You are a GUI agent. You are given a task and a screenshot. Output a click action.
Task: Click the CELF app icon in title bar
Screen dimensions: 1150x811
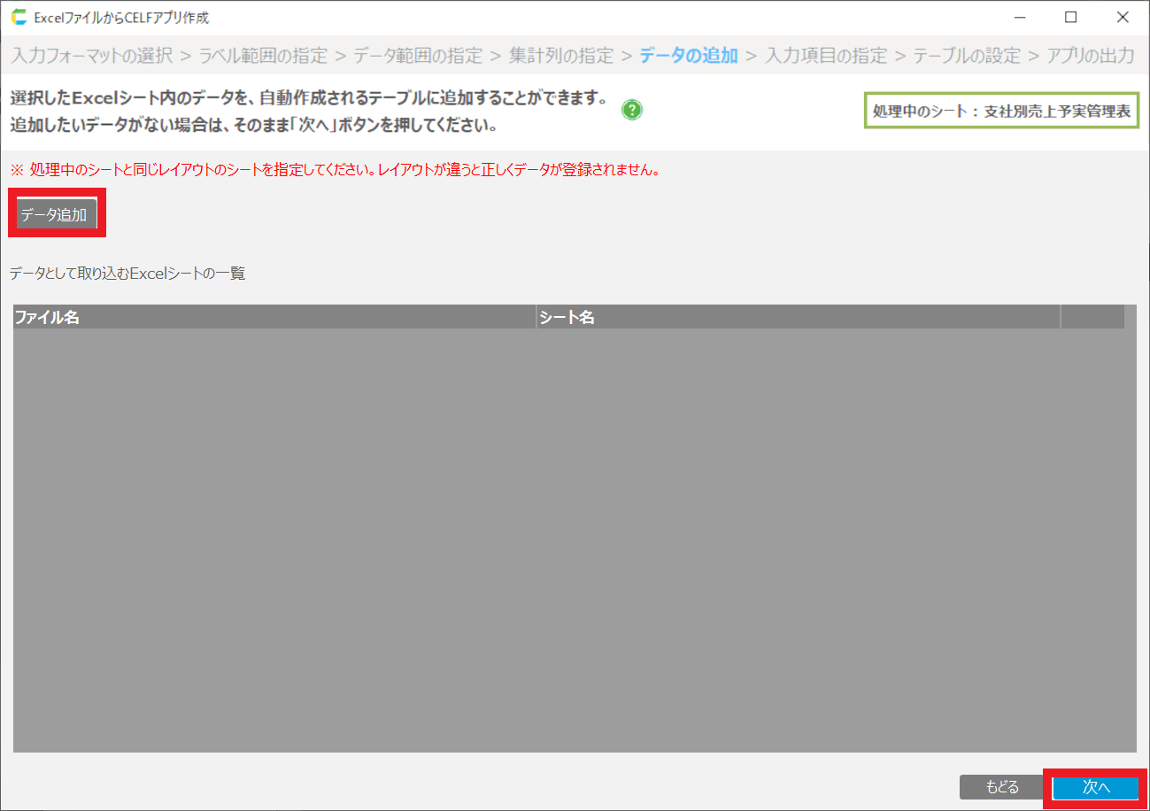point(19,17)
